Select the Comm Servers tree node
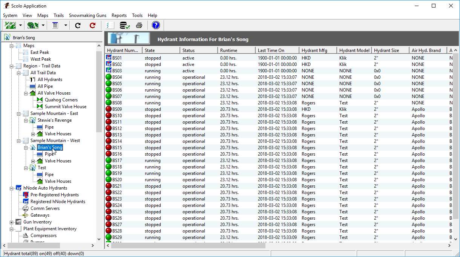The width and height of the screenshot is (460, 257). [45, 208]
